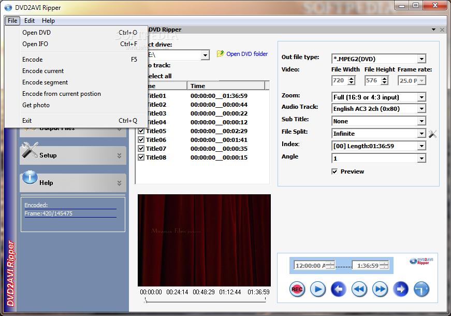Start playback with the play button

point(318,289)
